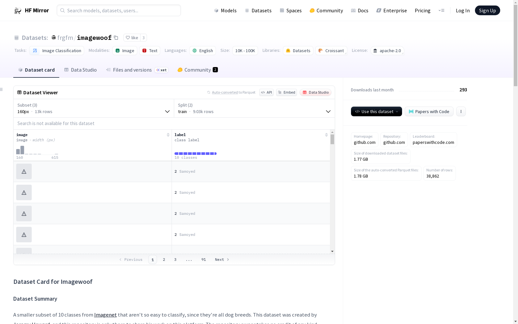
Task: Switch to the Data Studio tab
Action: (80, 70)
